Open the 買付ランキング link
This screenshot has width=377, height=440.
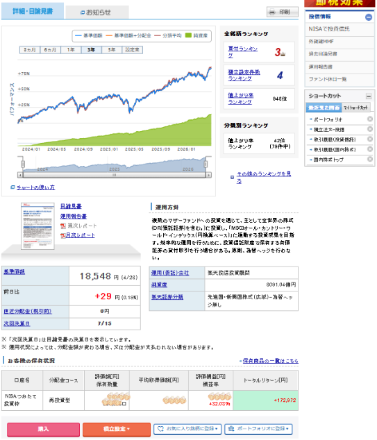[242, 52]
